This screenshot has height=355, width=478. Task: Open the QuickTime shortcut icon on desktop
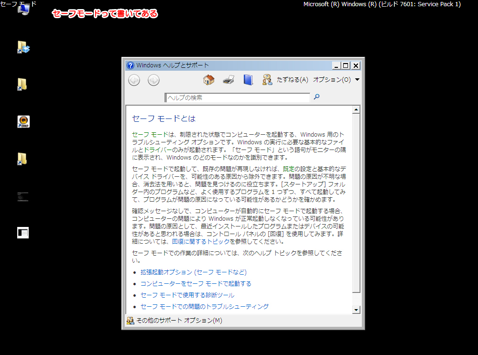point(23,121)
